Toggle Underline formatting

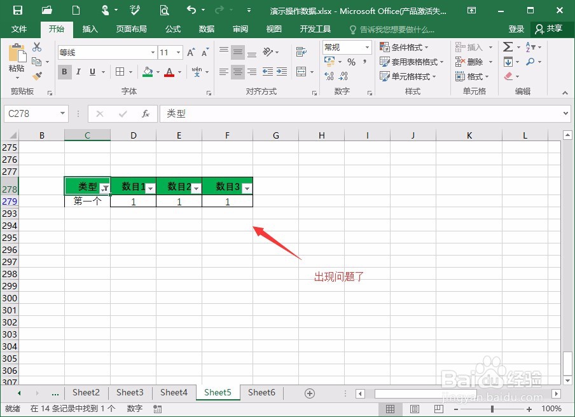92,72
